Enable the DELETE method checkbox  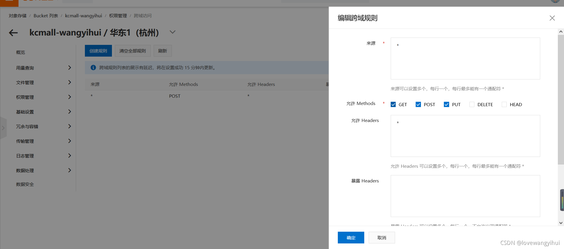pyautogui.click(x=472, y=104)
